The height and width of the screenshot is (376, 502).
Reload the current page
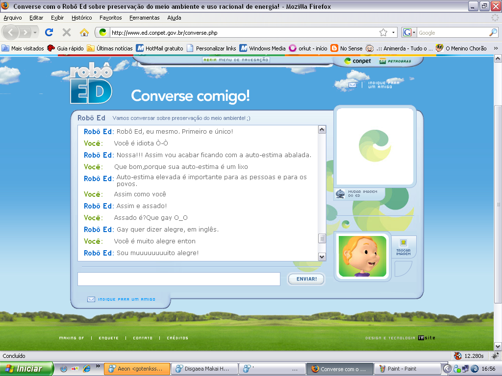click(x=49, y=32)
